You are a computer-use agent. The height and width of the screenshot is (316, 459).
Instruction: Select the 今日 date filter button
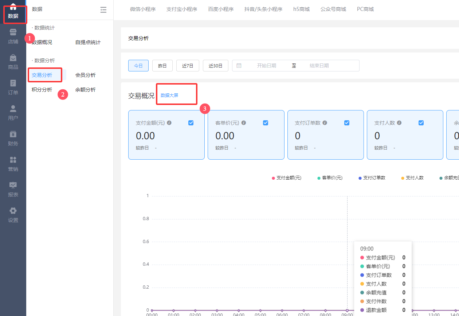click(x=138, y=66)
